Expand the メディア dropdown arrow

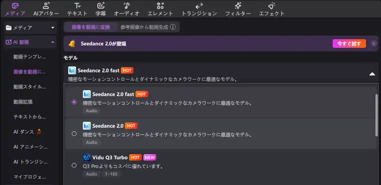[53, 28]
